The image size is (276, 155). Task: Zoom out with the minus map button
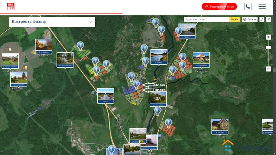point(268,69)
